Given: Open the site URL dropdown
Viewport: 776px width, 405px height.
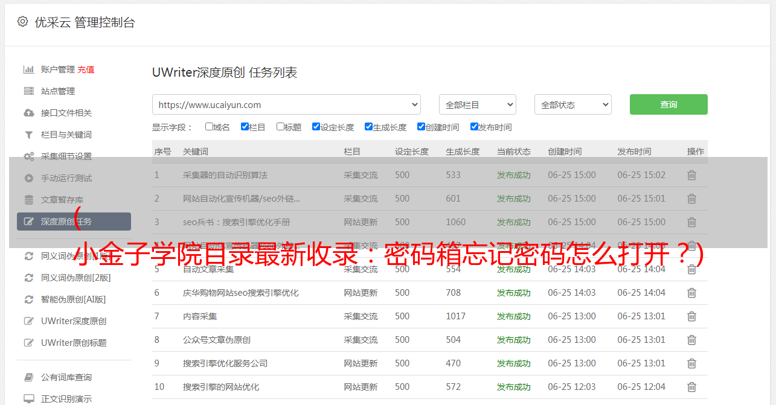Looking at the screenshot, I should 286,104.
